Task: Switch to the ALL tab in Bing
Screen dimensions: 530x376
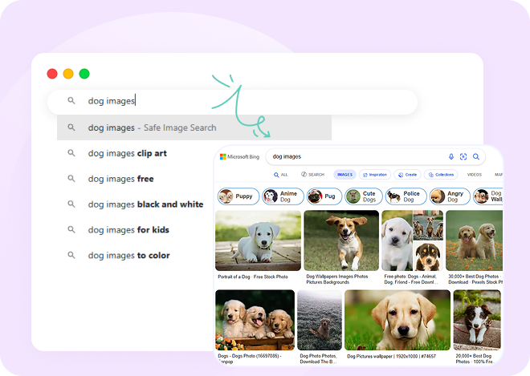Action: point(281,174)
